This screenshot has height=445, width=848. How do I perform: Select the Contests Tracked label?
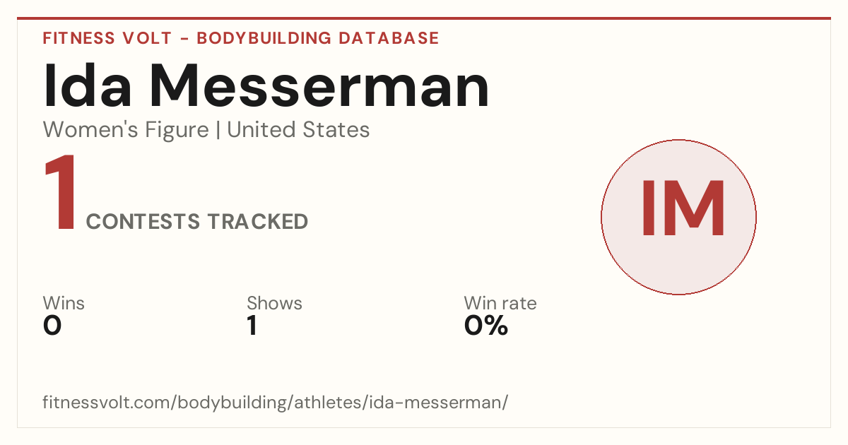(x=197, y=222)
